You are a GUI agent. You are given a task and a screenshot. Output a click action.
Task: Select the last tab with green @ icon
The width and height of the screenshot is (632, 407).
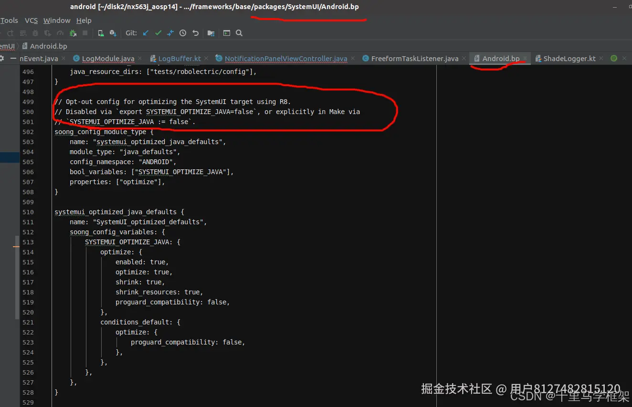[x=614, y=58]
